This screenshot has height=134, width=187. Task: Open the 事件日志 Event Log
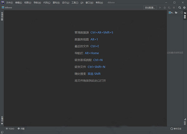tap(176, 129)
